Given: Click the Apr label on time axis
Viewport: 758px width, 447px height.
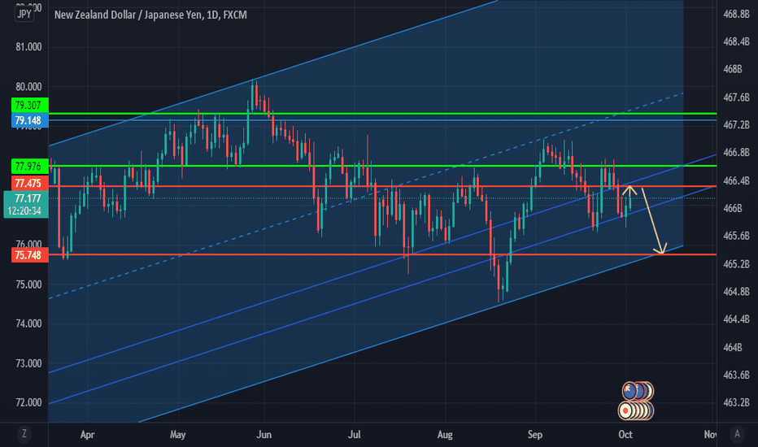Looking at the screenshot, I should 87,435.
